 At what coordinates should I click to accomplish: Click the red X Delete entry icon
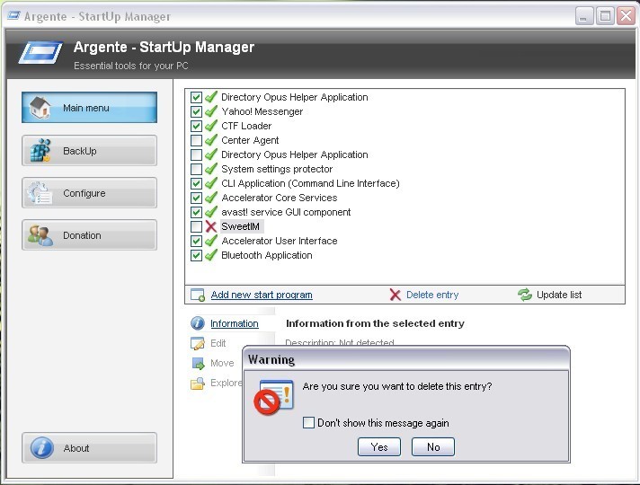(x=395, y=295)
